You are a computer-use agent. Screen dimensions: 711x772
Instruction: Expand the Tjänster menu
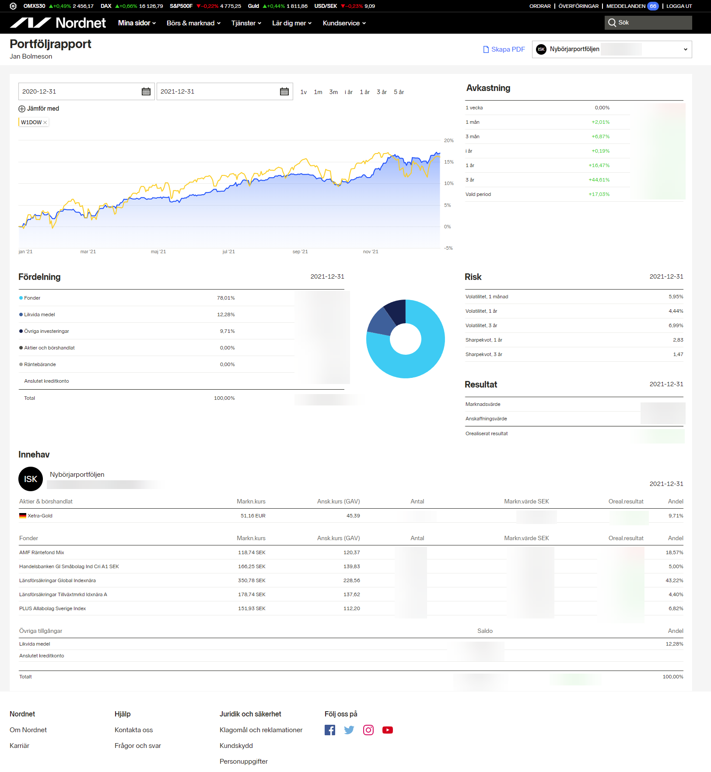click(246, 23)
